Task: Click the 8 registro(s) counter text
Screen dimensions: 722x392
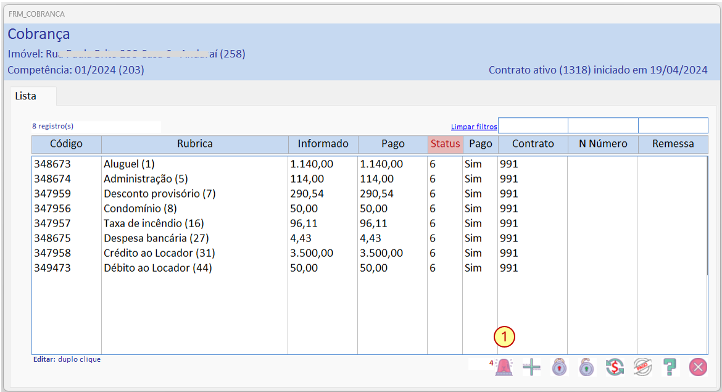Action: tap(53, 126)
